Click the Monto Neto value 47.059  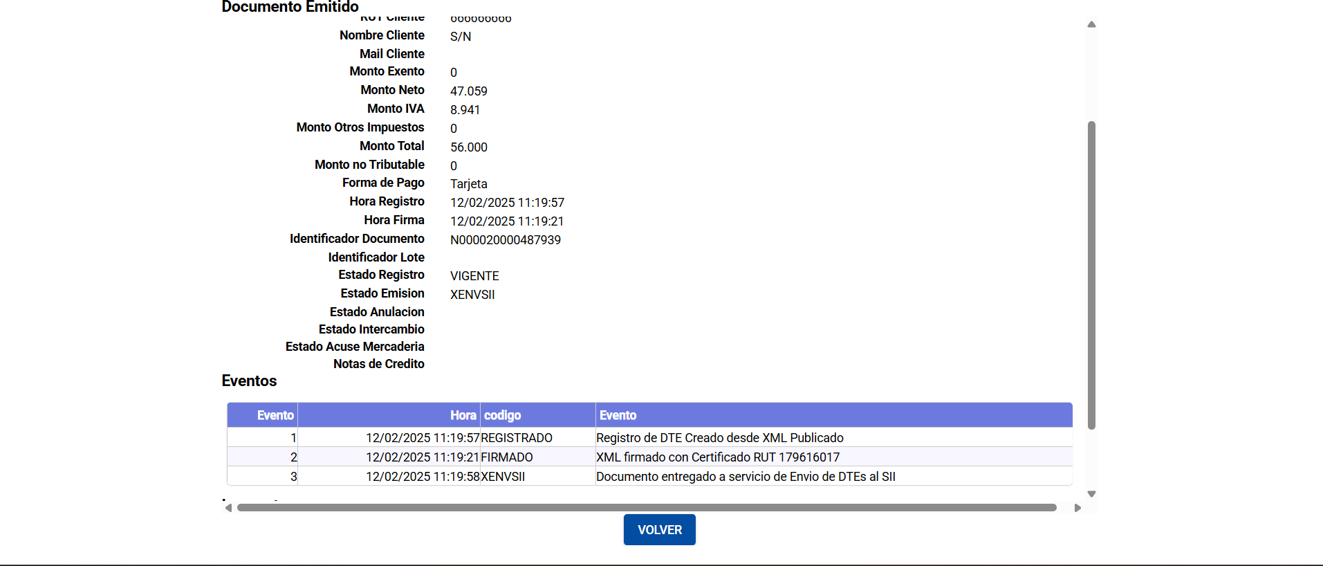(x=469, y=91)
